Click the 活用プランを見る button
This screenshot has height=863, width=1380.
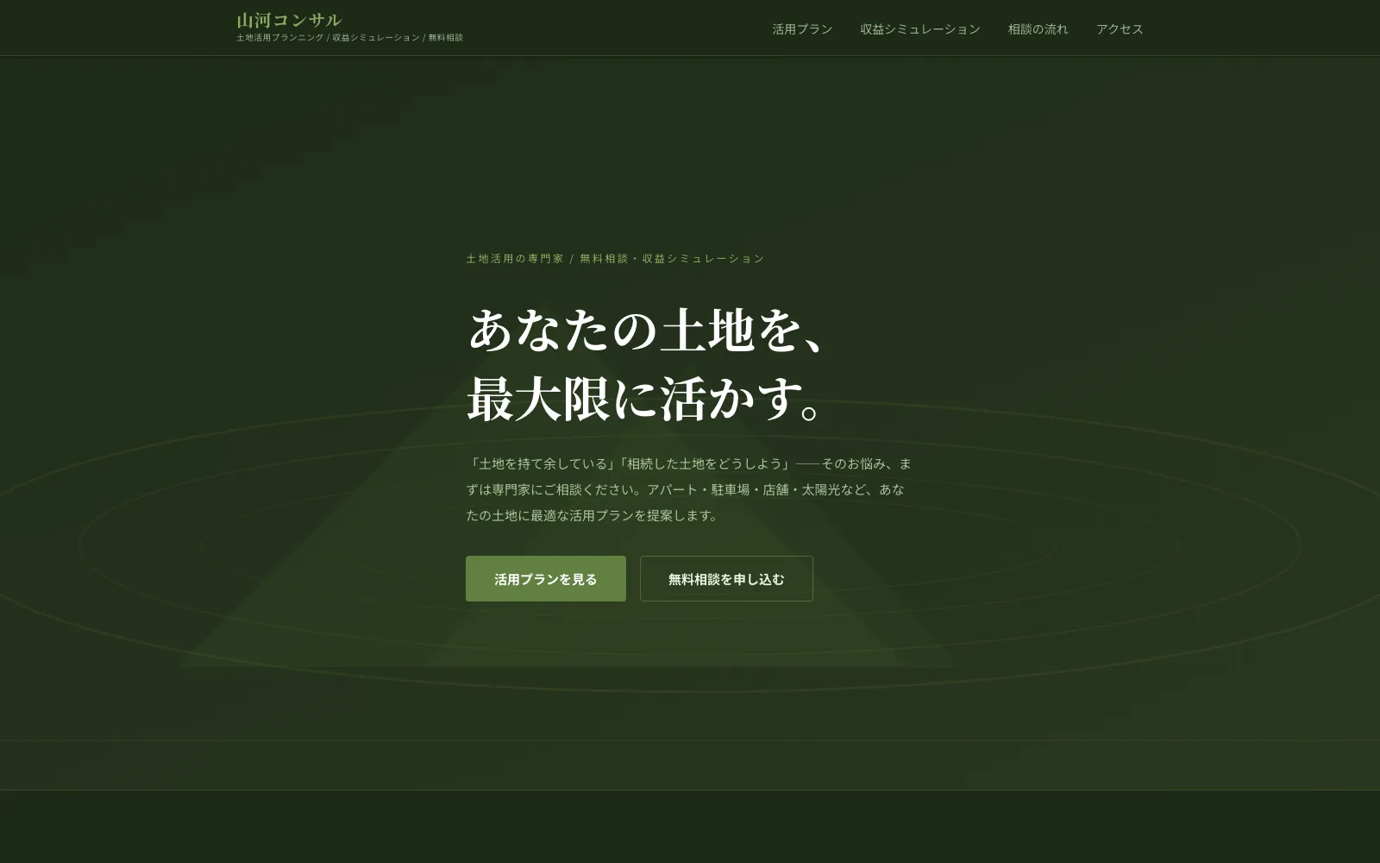tap(546, 578)
